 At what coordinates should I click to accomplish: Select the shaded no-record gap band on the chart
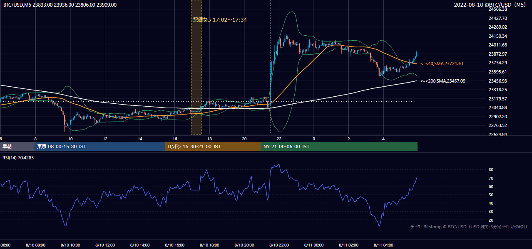click(x=196, y=67)
